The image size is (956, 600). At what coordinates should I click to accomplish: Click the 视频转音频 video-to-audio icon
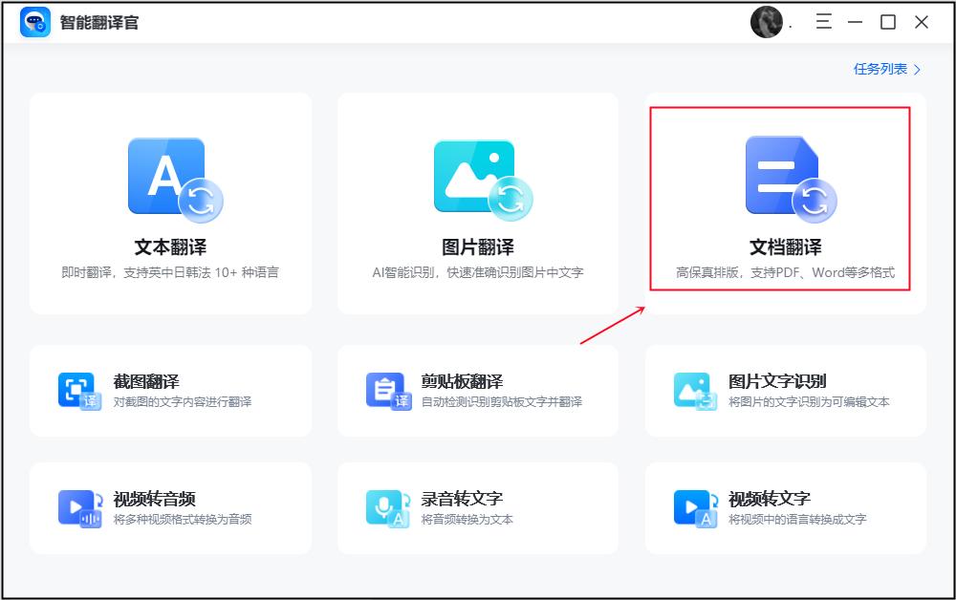coord(77,507)
